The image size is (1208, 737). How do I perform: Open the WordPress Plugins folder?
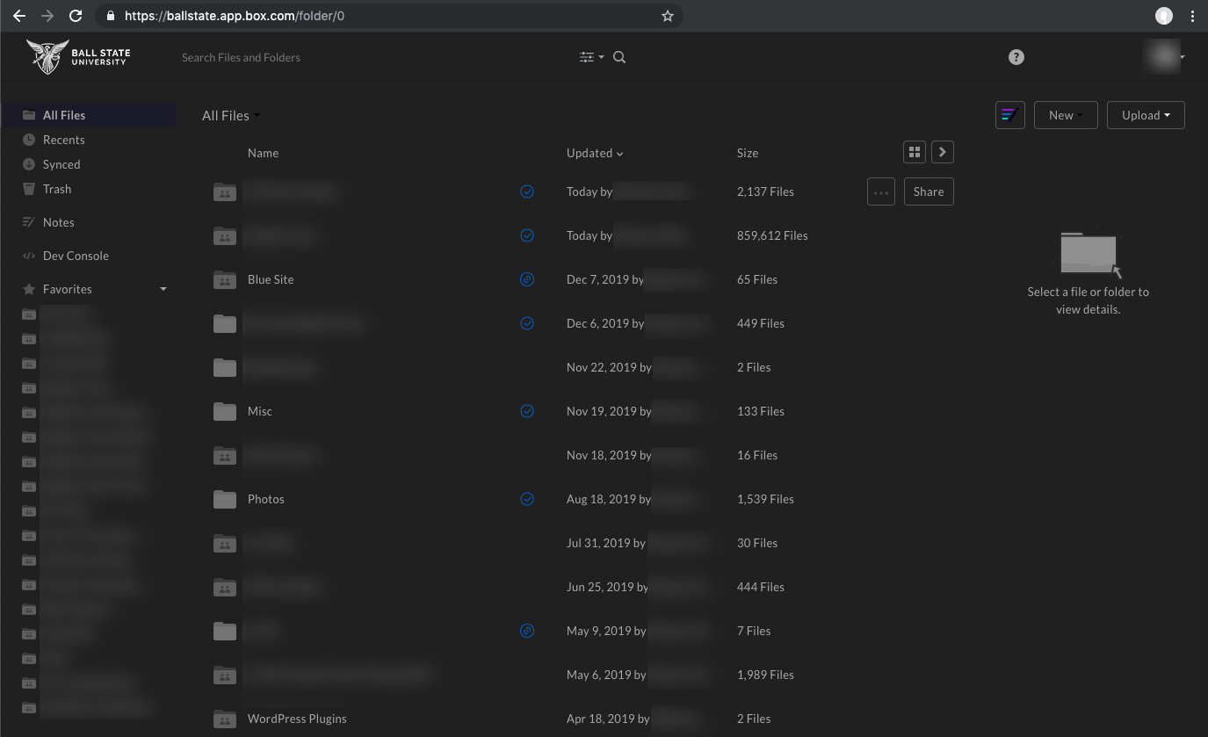(297, 719)
